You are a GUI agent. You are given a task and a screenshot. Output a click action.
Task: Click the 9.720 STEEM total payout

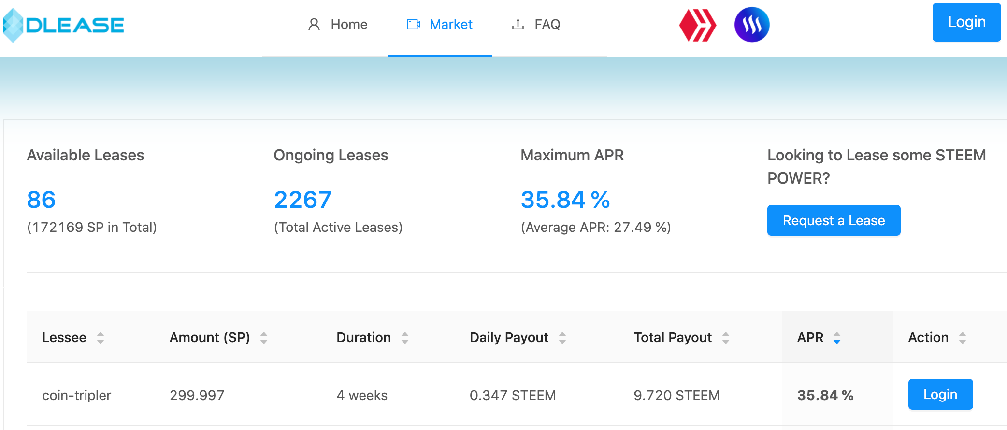[x=676, y=395]
